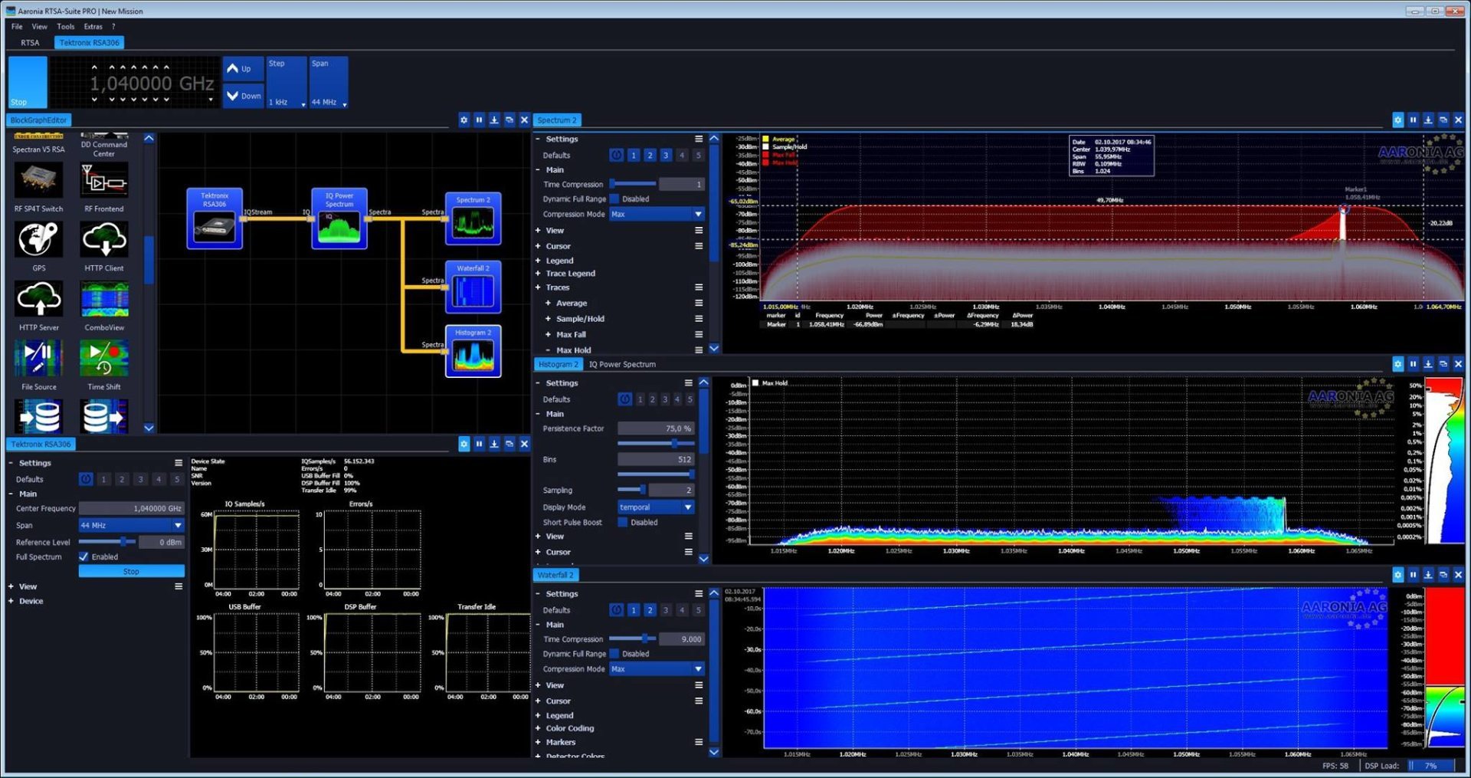Image resolution: width=1471 pixels, height=778 pixels.
Task: Click the large Stop button at top
Action: pyautogui.click(x=28, y=82)
